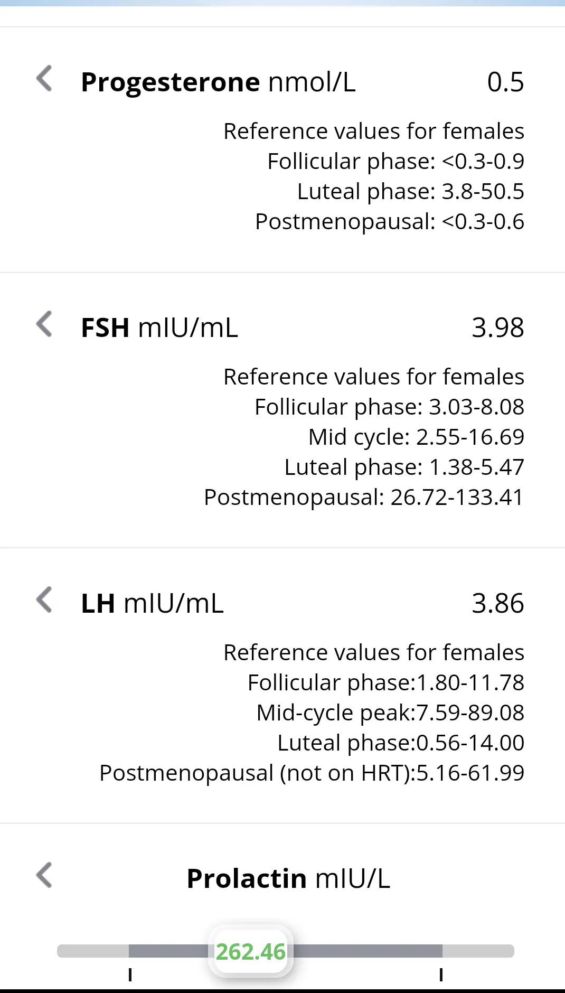Tap FSH postmenopausal 26.72-133.41 reference line
Image resolution: width=565 pixels, height=993 pixels.
tap(363, 497)
